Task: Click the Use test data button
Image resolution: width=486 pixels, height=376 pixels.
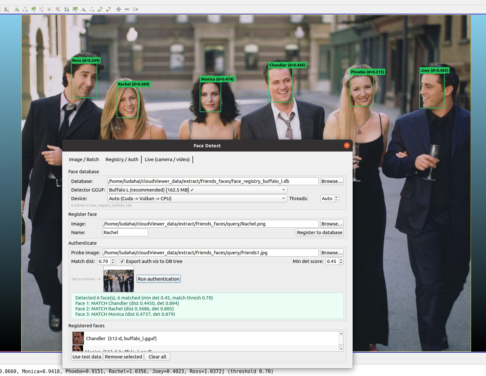Action: point(87,357)
